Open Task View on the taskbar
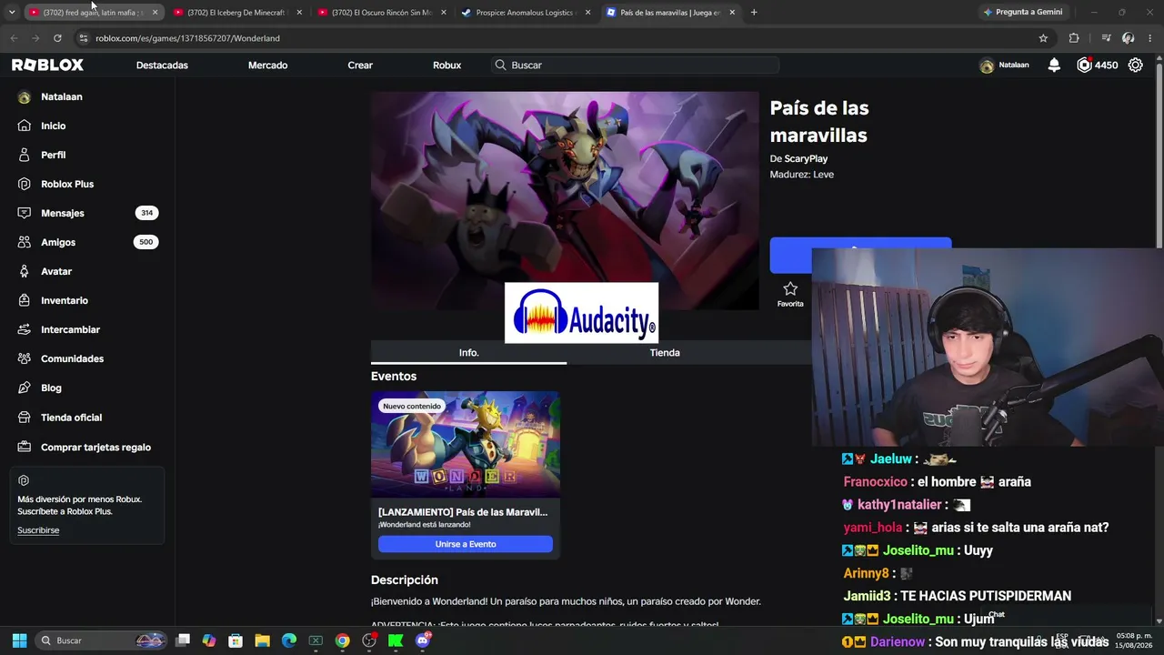 click(183, 640)
